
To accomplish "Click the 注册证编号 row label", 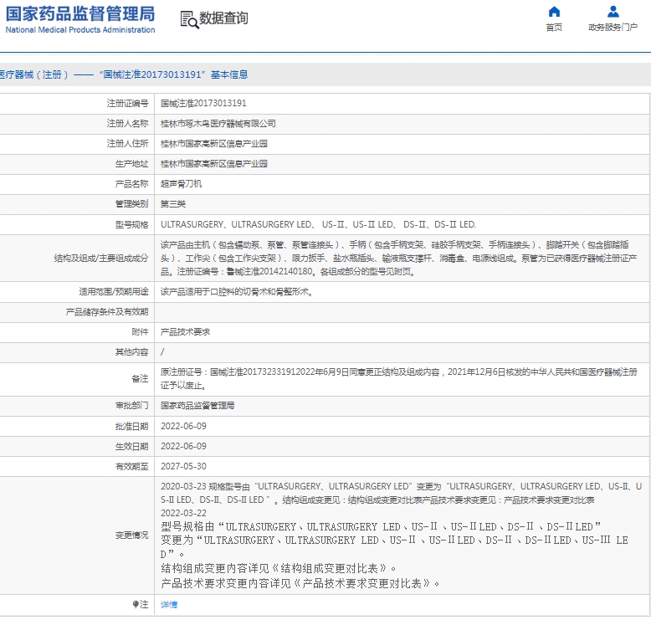I will [x=127, y=104].
